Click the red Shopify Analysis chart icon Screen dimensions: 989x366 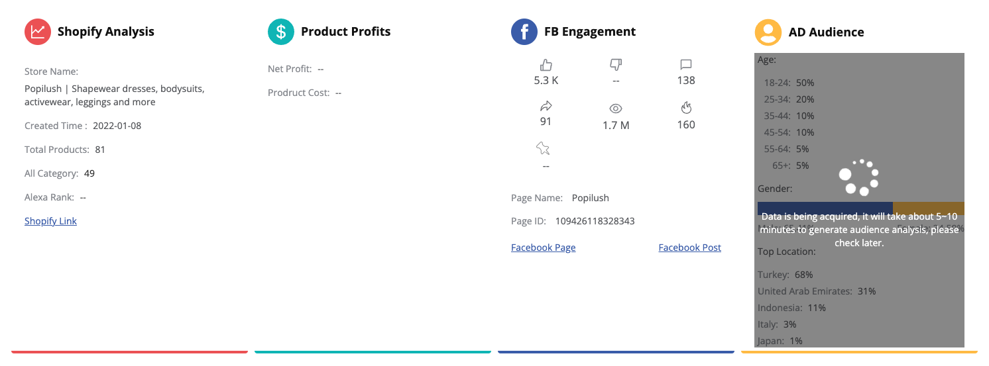tap(38, 32)
